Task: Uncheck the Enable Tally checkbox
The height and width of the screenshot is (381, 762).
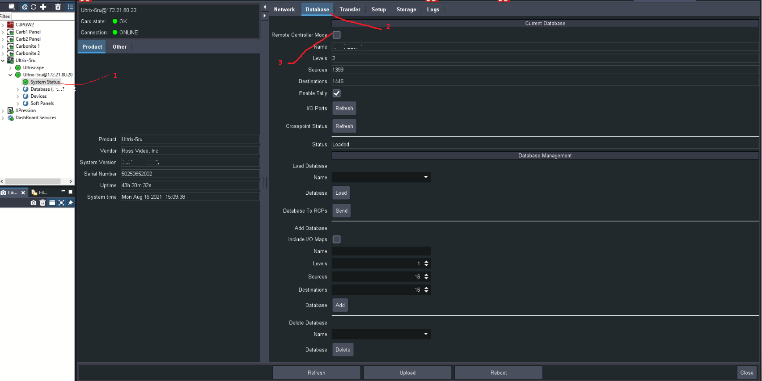Action: pos(337,93)
